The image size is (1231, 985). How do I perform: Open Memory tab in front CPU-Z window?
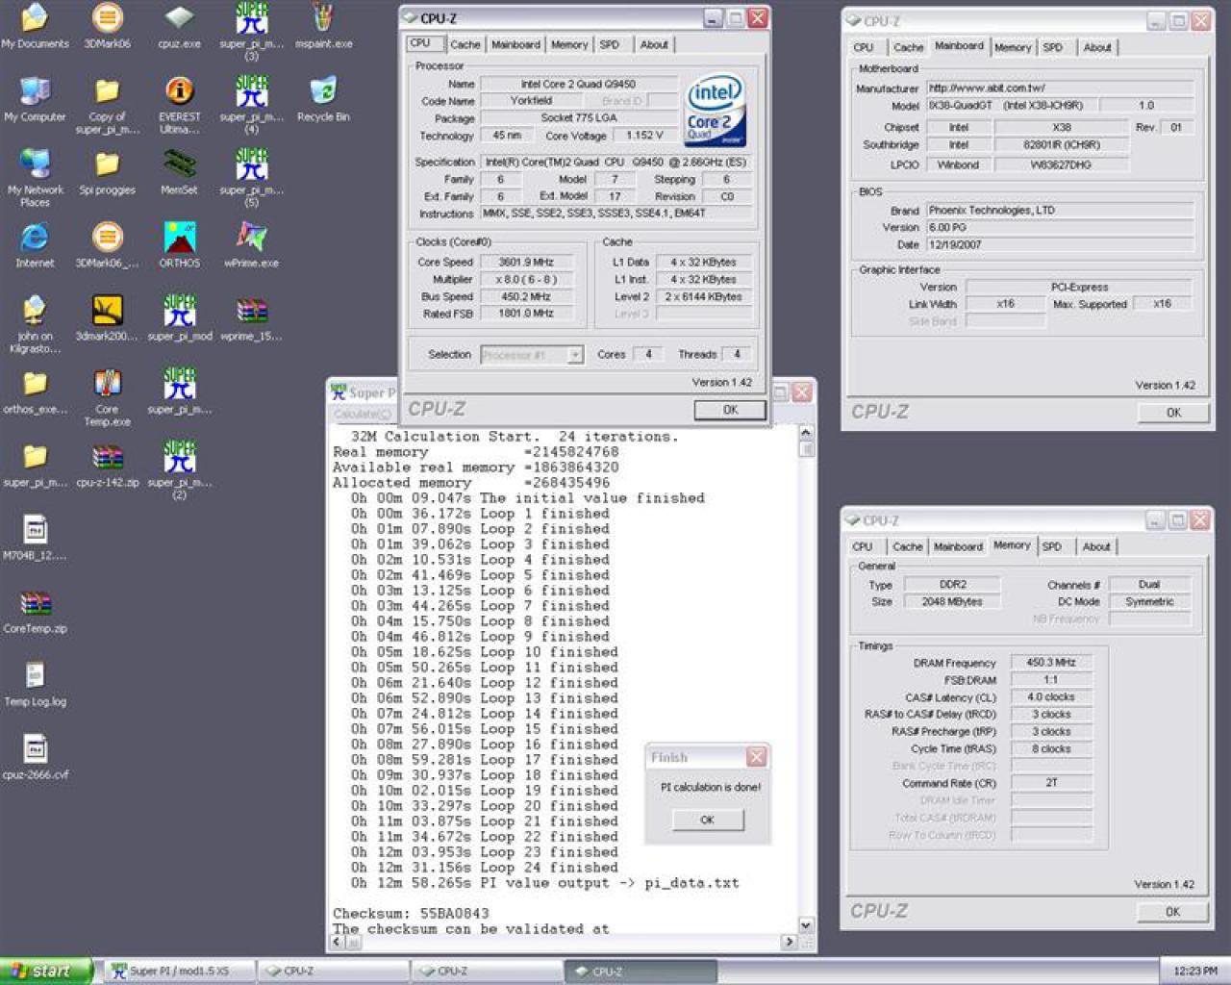569,44
